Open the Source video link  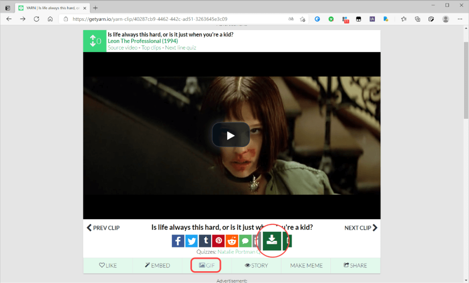click(122, 48)
